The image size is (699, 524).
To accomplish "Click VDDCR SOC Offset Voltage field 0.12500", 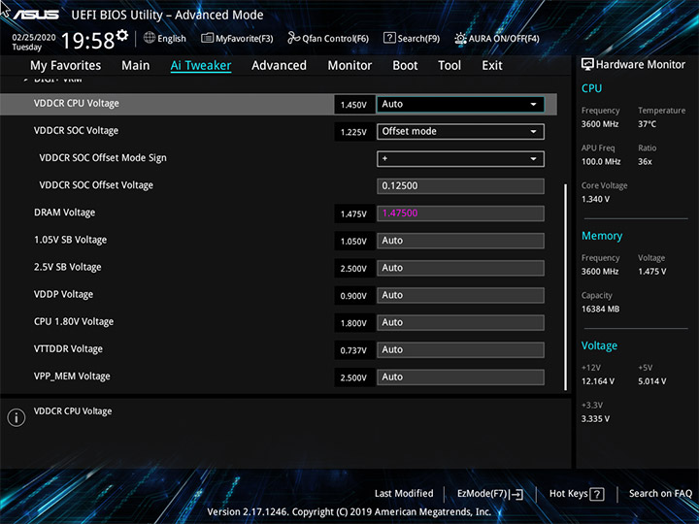I will click(460, 186).
